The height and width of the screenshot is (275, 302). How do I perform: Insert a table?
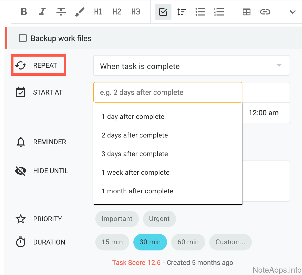[x=246, y=12]
